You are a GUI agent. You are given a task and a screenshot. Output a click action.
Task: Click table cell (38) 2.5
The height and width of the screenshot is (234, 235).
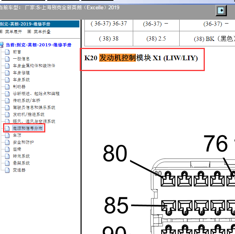click(x=156, y=39)
